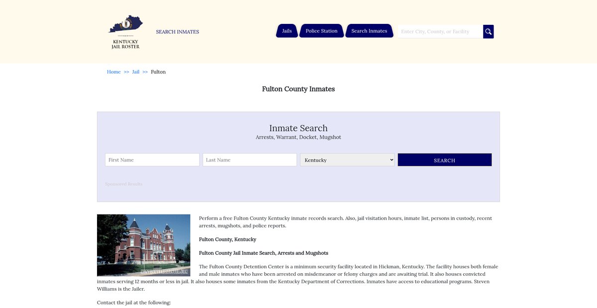The height and width of the screenshot is (308, 597).
Task: Click the Fulton breadcrumb text
Action: coord(158,72)
